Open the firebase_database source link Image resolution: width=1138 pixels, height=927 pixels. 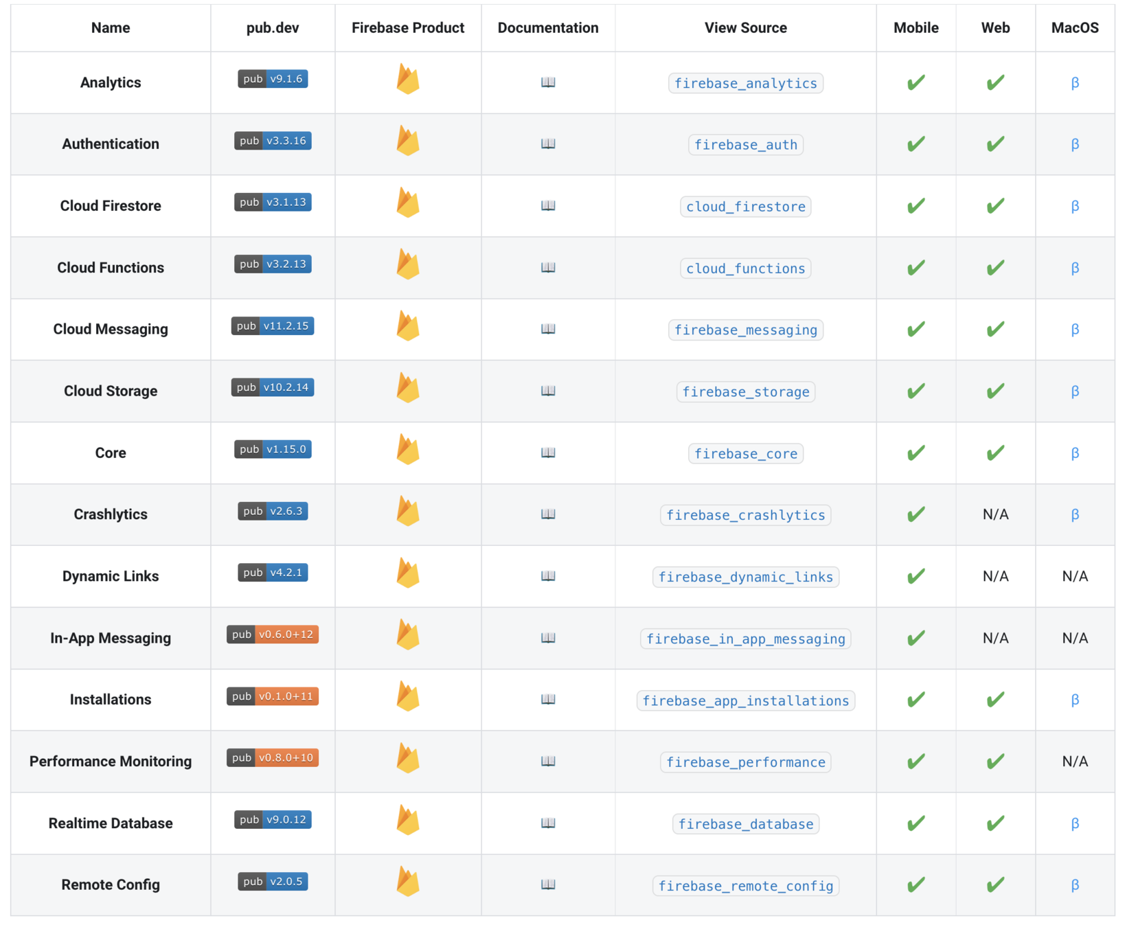(746, 824)
